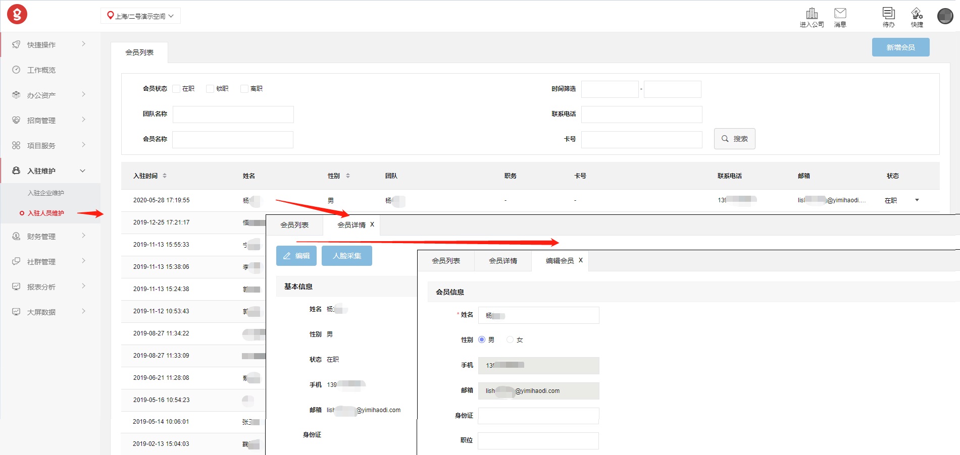Sort by 入驻时间 column sort icon

click(x=165, y=176)
